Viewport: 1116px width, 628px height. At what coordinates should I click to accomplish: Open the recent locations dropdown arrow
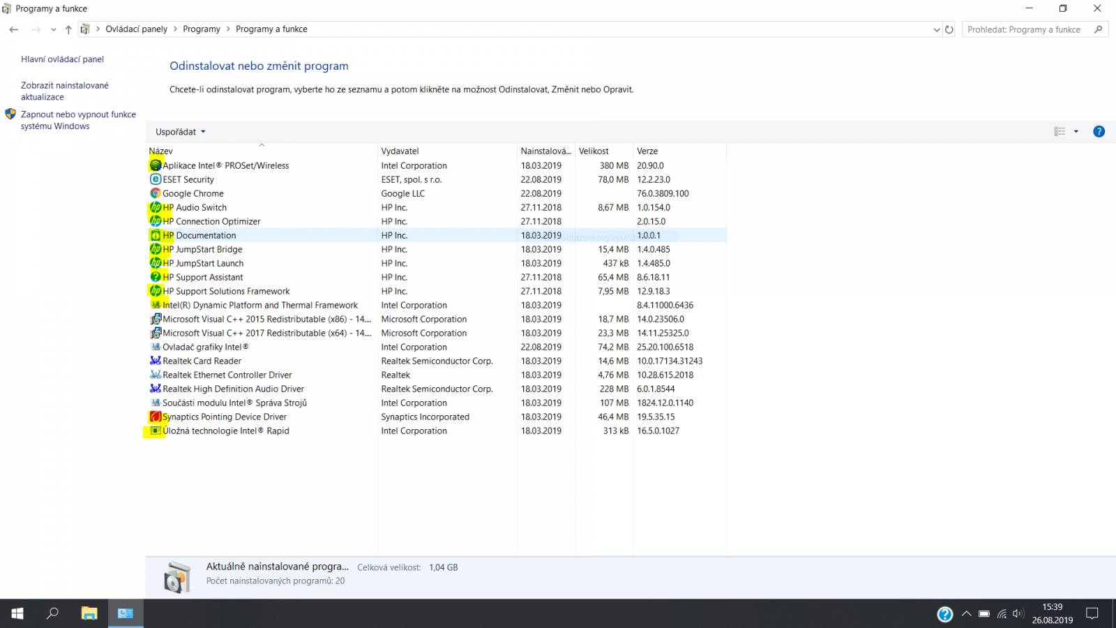tap(54, 29)
